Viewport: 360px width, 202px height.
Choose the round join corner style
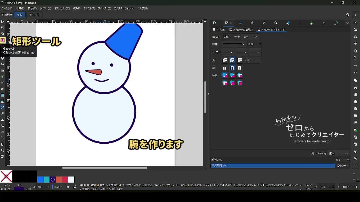[x=232, y=60]
